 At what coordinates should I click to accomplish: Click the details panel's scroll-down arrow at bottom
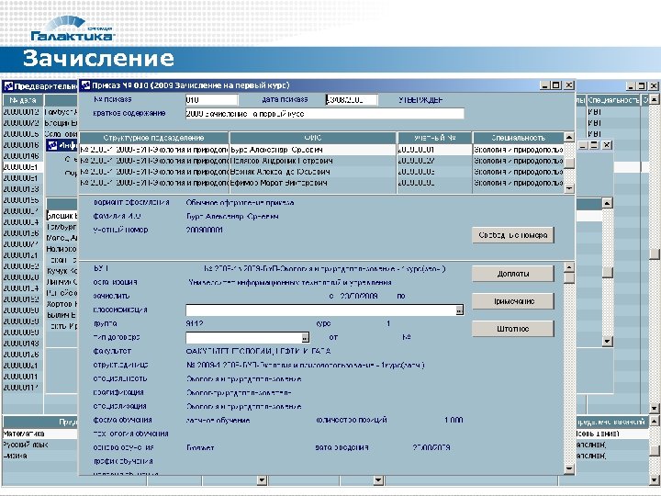(569, 469)
